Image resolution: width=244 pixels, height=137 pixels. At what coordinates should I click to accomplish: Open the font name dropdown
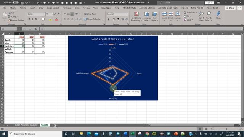pos(44,14)
